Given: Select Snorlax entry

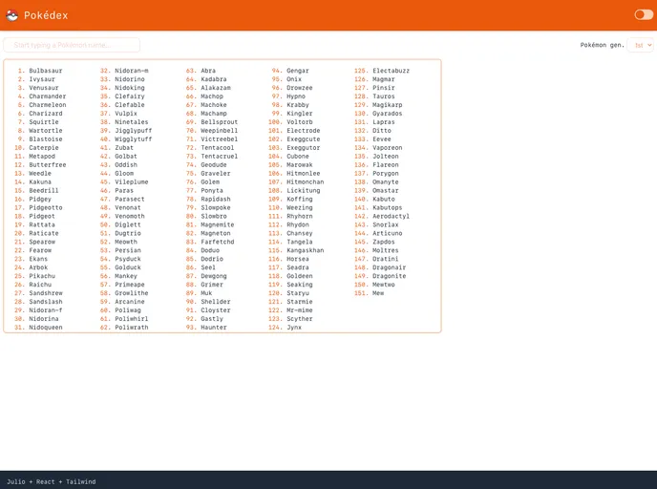Looking at the screenshot, I should [386, 224].
